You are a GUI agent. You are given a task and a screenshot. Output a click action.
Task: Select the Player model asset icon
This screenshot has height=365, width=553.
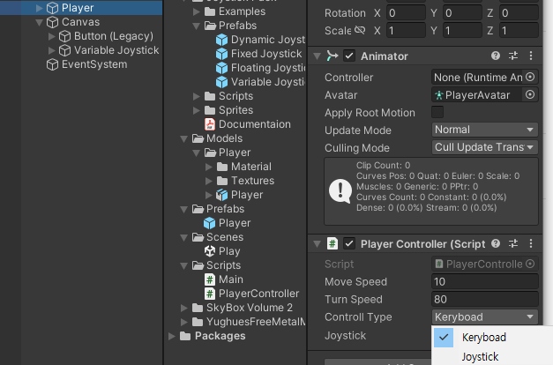(221, 195)
